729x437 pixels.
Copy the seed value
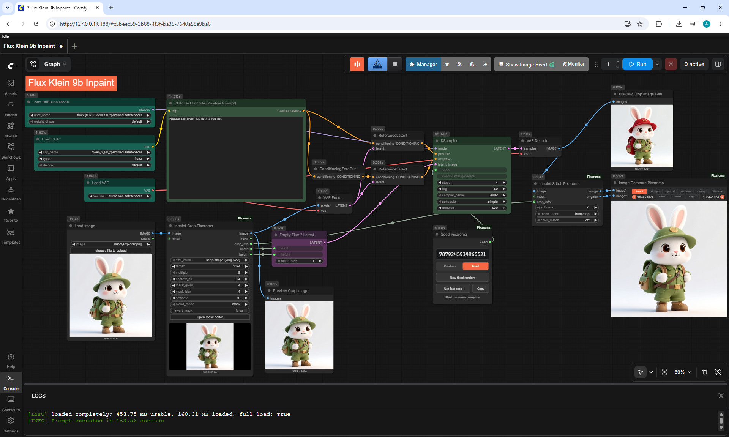481,289
